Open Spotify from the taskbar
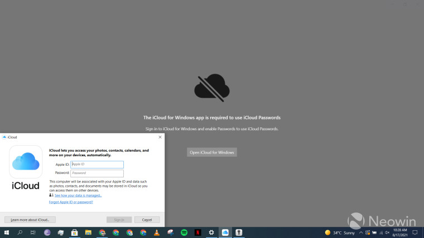The image size is (424, 238). [x=184, y=232]
